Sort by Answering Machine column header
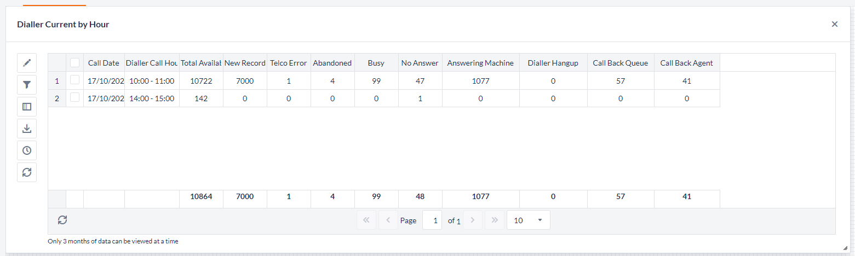Screen dimensions: 855x256 (480, 63)
